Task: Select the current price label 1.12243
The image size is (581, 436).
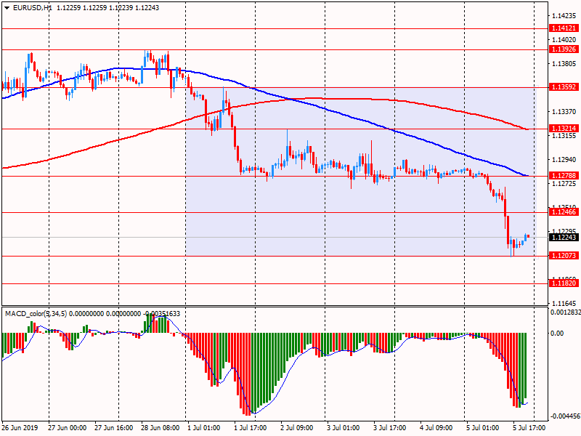Action: [564, 238]
